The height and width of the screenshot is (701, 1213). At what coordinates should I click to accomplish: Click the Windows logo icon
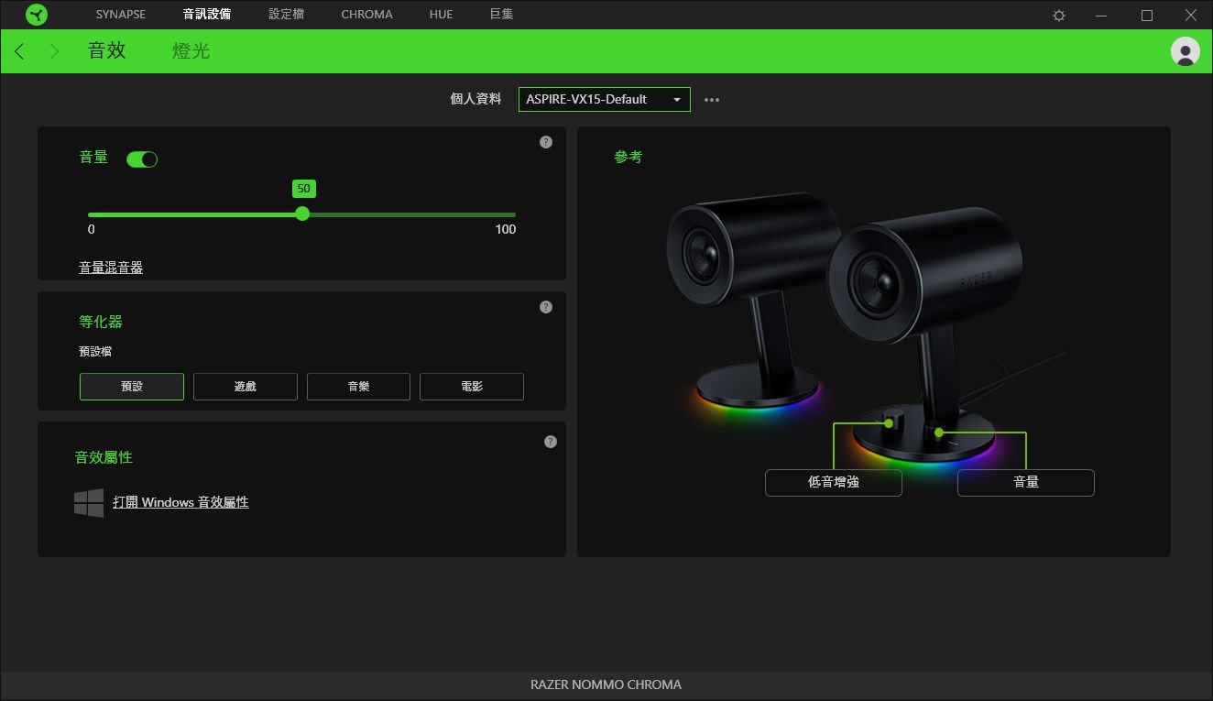click(x=89, y=503)
